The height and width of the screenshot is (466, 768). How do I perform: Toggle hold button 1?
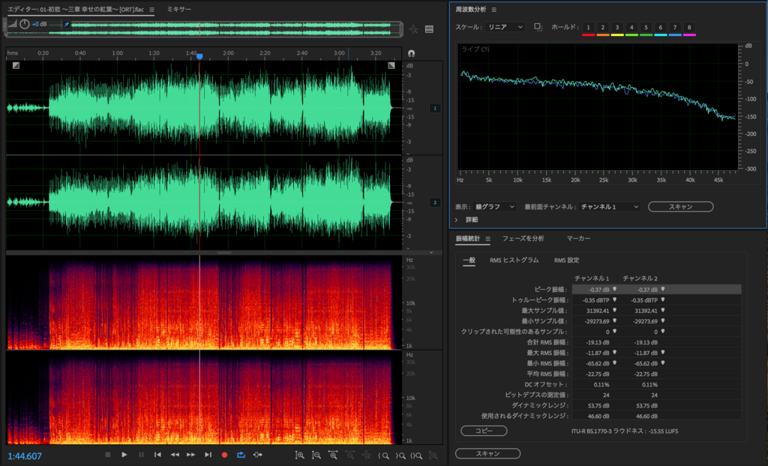click(x=588, y=28)
